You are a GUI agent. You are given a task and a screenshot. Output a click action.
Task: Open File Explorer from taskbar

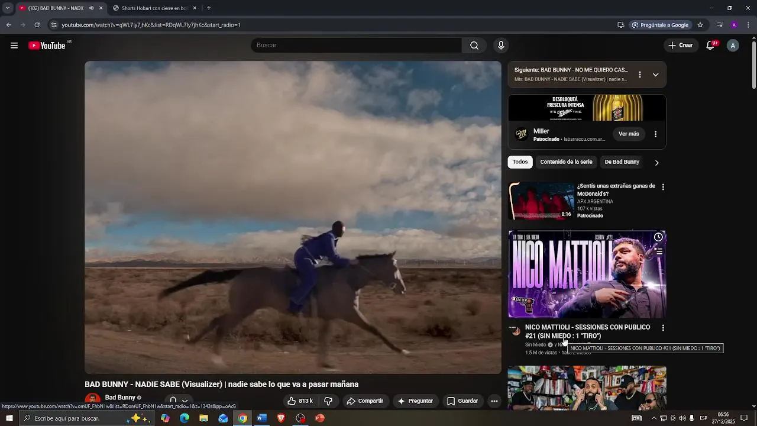pos(203,418)
